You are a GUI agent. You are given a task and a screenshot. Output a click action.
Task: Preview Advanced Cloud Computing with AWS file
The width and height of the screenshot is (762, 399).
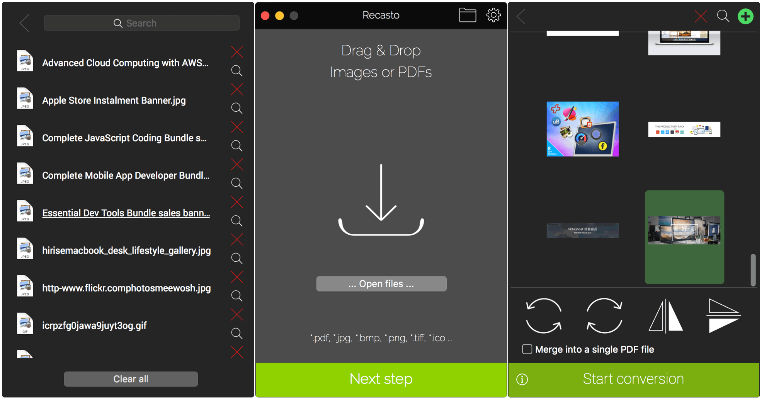237,71
